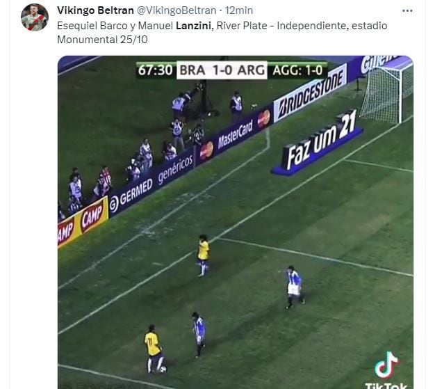This screenshot has height=389, width=435.
Task: Click the red Camp logo board
Action: (92, 215)
